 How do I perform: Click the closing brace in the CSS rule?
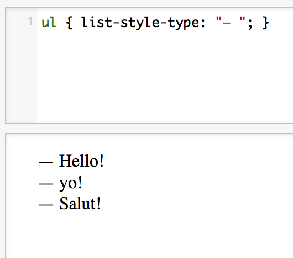pyautogui.click(x=265, y=23)
